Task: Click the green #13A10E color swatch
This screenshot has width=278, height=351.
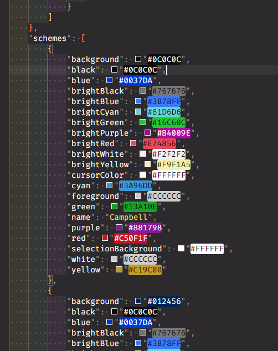Action: [115, 207]
